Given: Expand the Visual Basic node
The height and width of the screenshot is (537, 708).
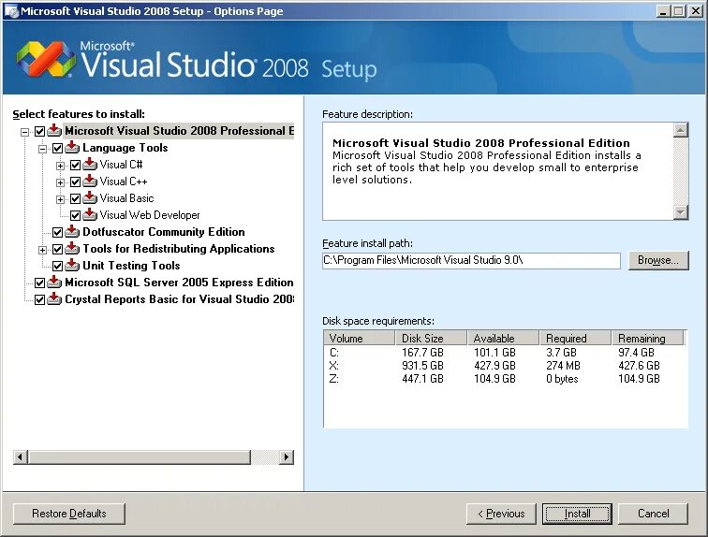Looking at the screenshot, I should (x=60, y=199).
